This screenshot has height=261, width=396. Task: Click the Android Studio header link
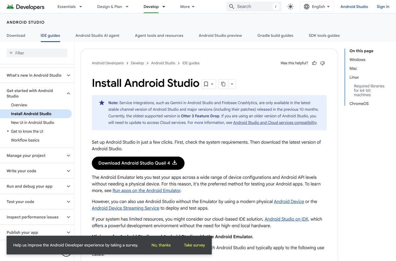pos(354,7)
